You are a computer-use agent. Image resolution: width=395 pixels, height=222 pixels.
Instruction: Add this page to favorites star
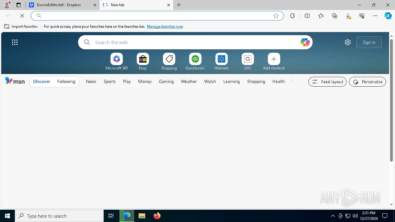[276, 16]
